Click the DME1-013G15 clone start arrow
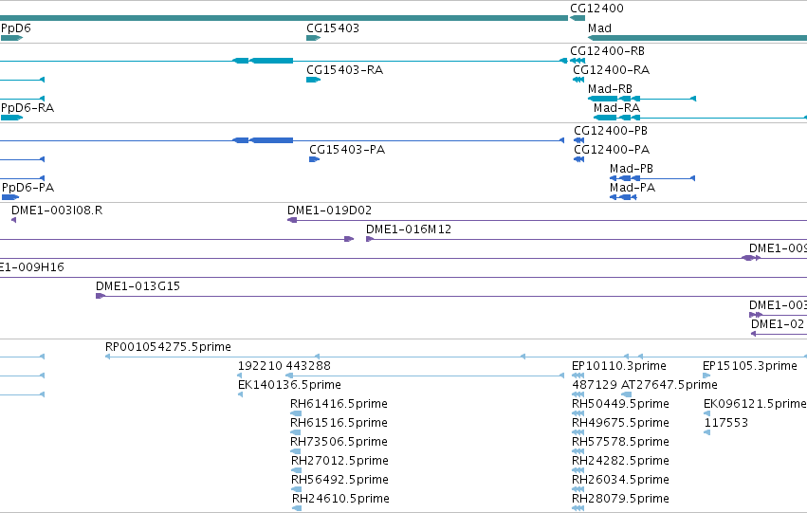The image size is (807, 513). 101,296
